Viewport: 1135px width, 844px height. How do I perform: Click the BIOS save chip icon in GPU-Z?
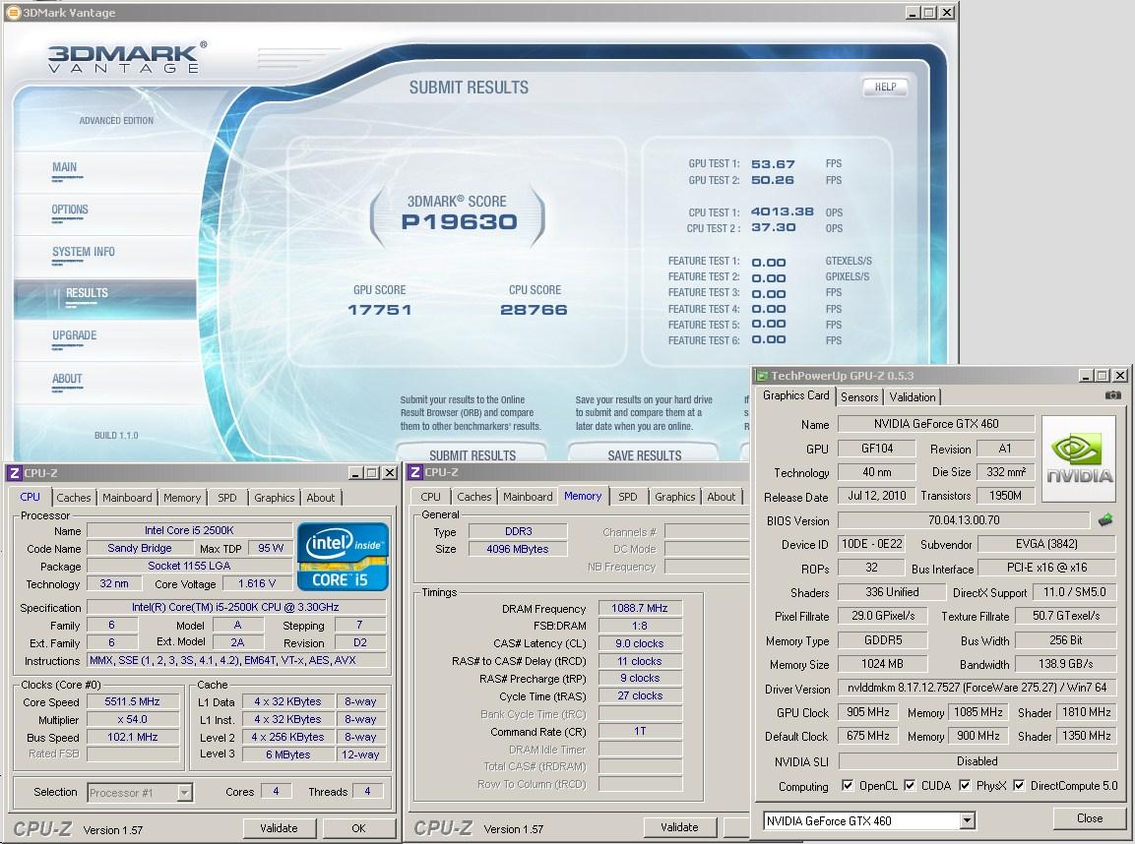[1104, 520]
